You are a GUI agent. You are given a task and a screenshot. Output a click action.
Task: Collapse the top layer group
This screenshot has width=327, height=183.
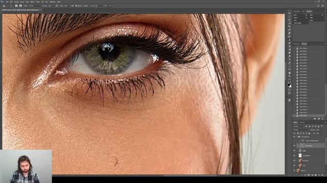pyautogui.click(x=297, y=137)
